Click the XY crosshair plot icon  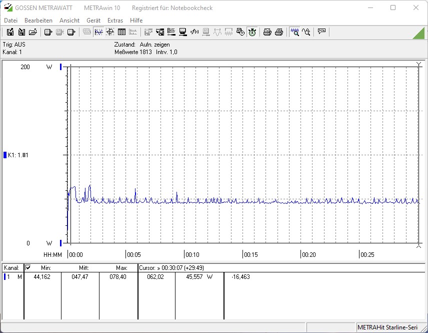(x=110, y=32)
